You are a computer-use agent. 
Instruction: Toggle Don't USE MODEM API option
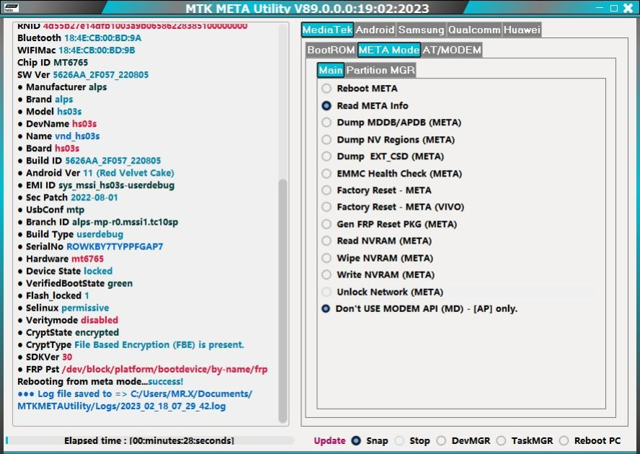coord(326,308)
